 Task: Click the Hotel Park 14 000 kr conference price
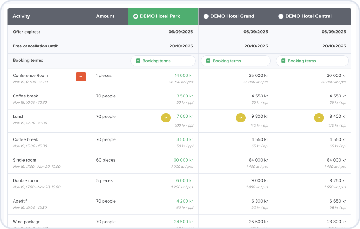point(184,76)
